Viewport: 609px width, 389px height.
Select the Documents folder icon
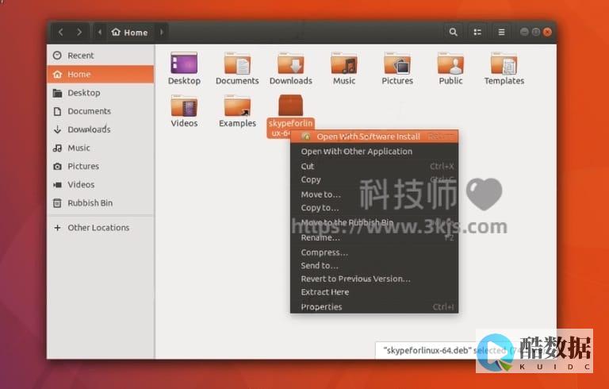237,64
